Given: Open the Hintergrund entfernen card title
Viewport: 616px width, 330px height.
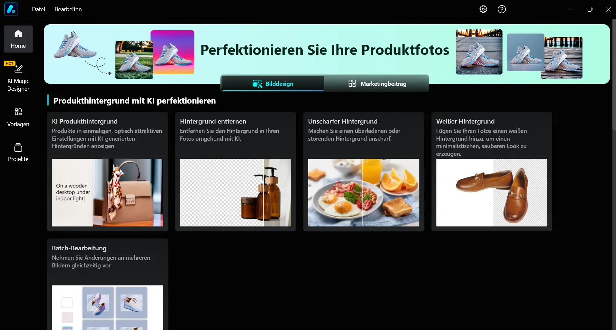Looking at the screenshot, I should pyautogui.click(x=213, y=121).
